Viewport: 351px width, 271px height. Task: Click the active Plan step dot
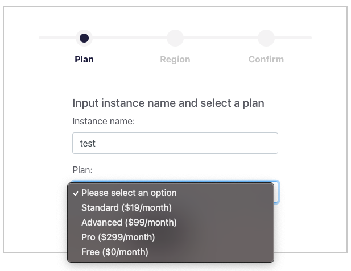pos(84,38)
